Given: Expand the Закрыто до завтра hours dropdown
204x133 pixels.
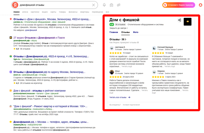Looking at the screenshot, I should [x=127, y=28].
